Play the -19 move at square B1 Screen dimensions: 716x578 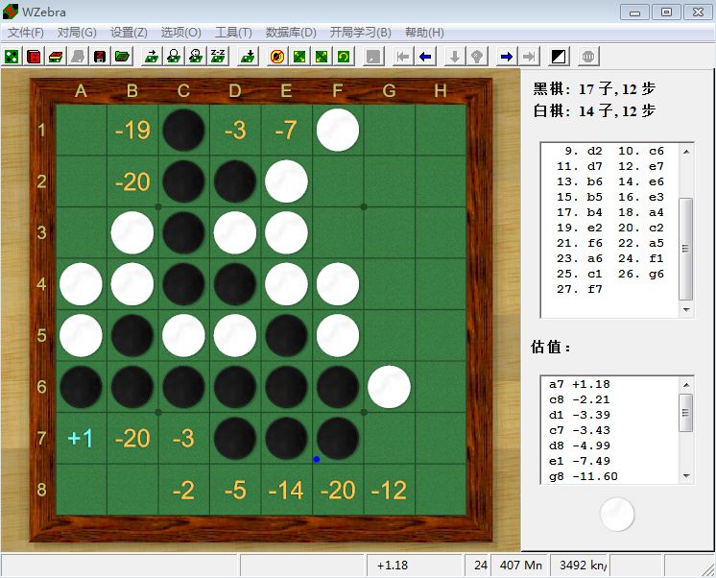coord(132,130)
